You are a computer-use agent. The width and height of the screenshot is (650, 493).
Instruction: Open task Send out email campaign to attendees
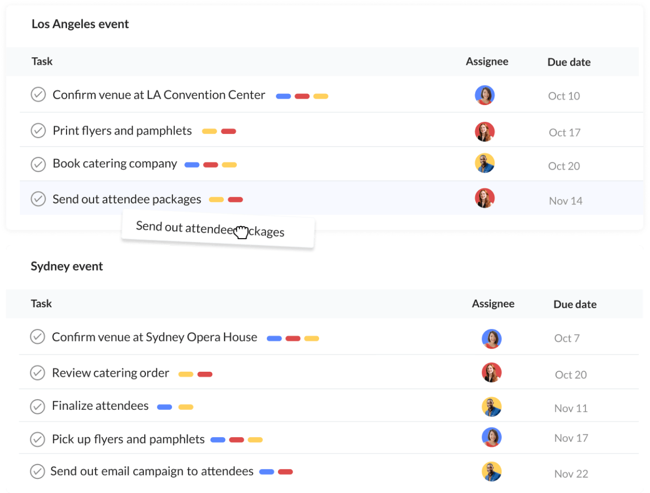[152, 471]
